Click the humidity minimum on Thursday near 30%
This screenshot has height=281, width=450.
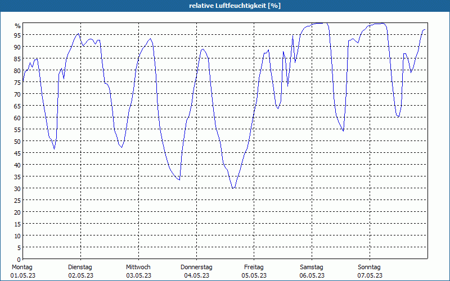[233, 188]
